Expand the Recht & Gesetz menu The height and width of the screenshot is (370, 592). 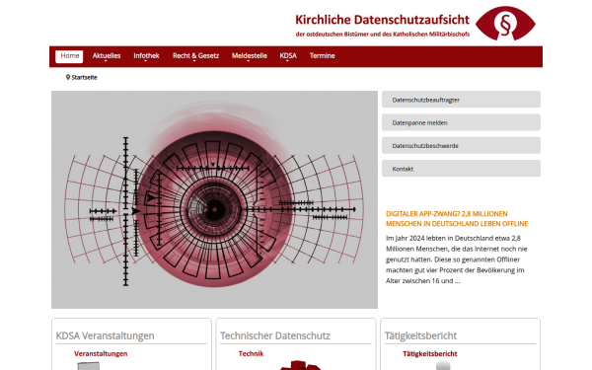(x=195, y=56)
